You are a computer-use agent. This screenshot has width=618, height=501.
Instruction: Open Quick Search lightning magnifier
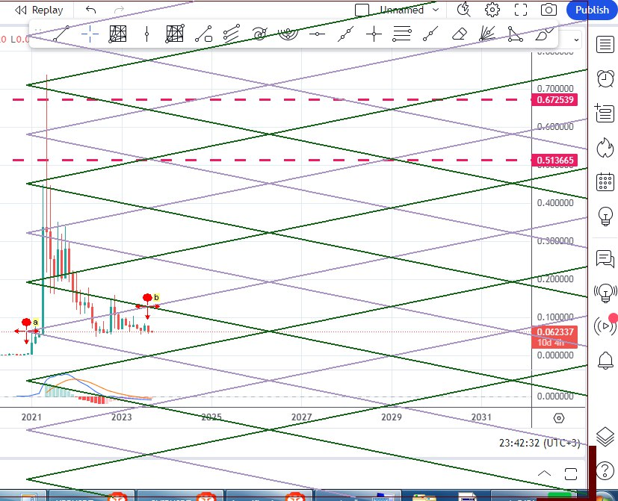[463, 10]
